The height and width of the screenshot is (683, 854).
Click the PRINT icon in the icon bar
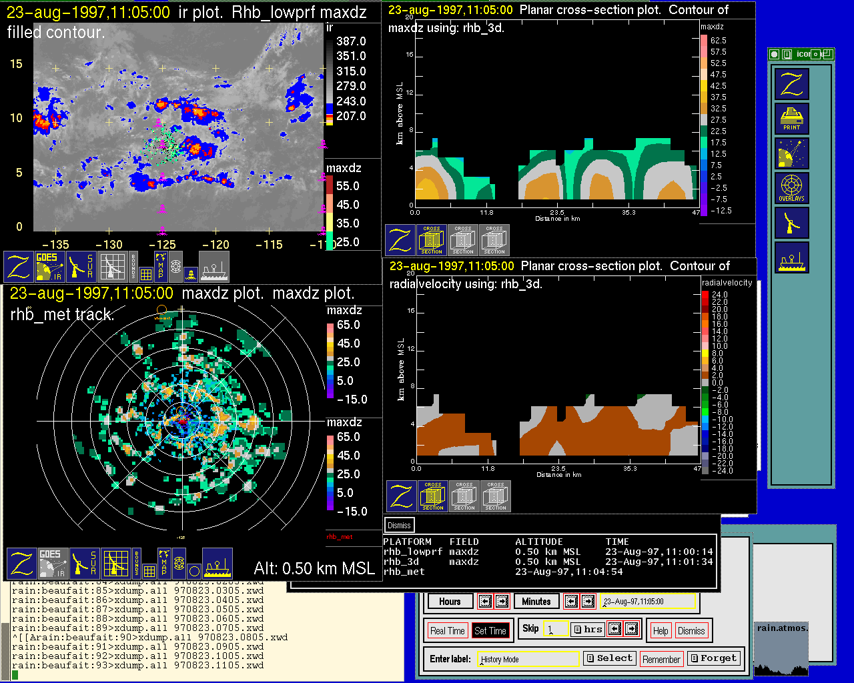791,119
